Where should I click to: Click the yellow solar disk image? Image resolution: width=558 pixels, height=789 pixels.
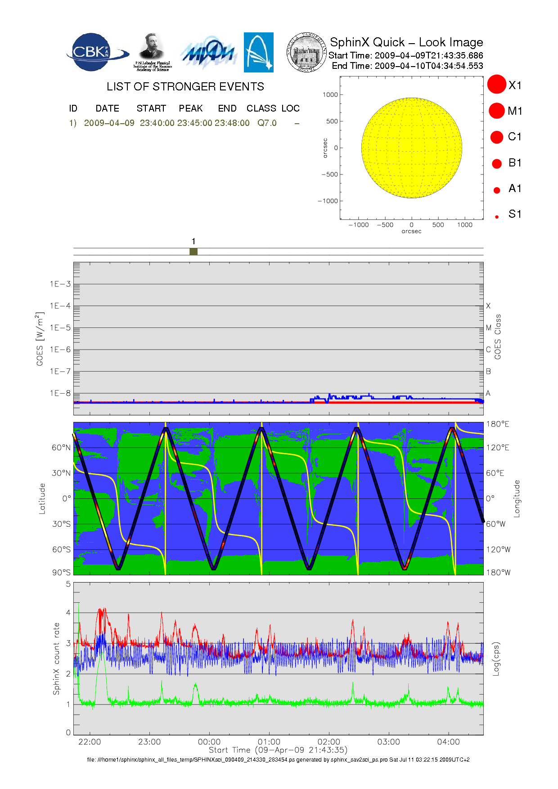click(411, 148)
